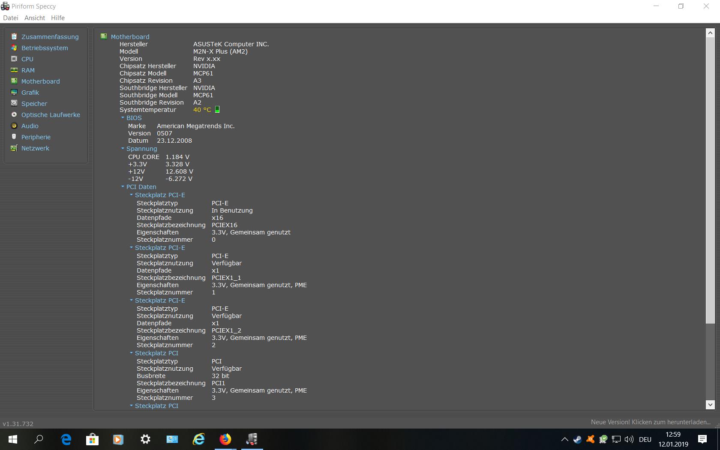Open the Ansicht menu
This screenshot has height=450, width=720.
(x=35, y=18)
